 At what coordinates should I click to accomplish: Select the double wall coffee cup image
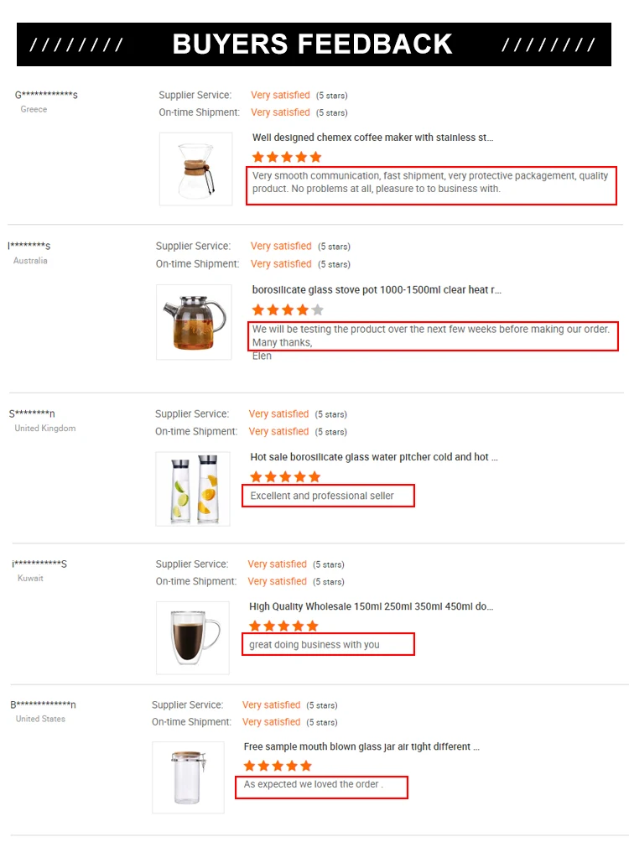[192, 637]
